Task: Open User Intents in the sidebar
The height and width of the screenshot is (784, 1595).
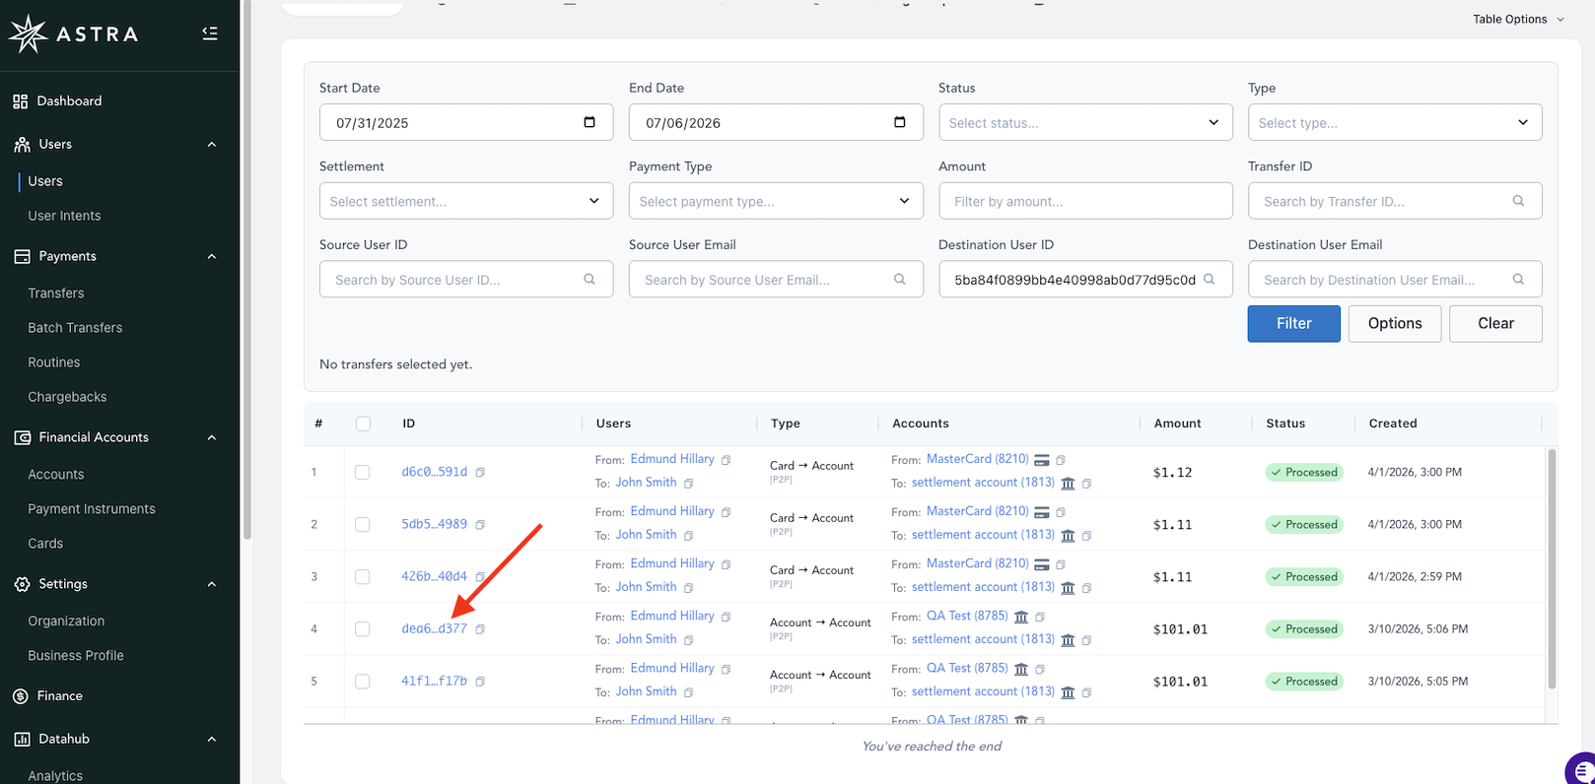Action: pyautogui.click(x=64, y=216)
